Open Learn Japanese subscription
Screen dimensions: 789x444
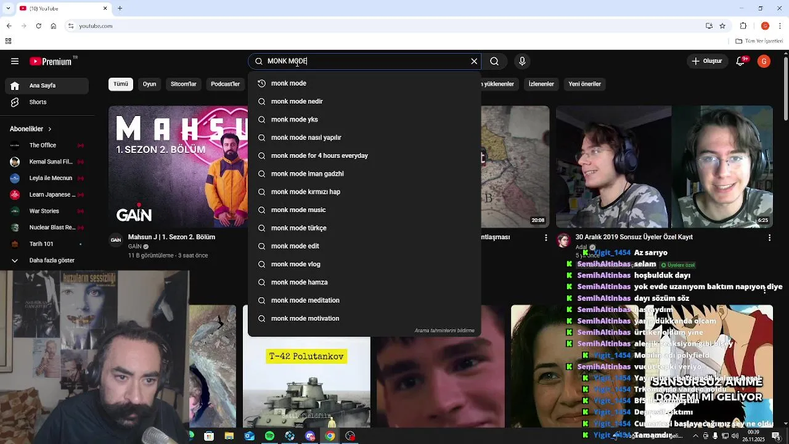click(46, 195)
